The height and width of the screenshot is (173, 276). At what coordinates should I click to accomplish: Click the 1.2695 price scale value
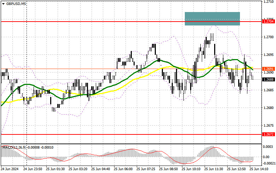coord(269,55)
